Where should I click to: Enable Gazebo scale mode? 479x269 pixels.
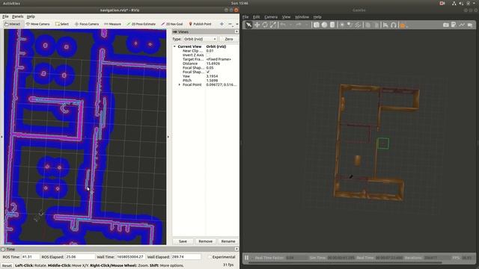pos(273,25)
